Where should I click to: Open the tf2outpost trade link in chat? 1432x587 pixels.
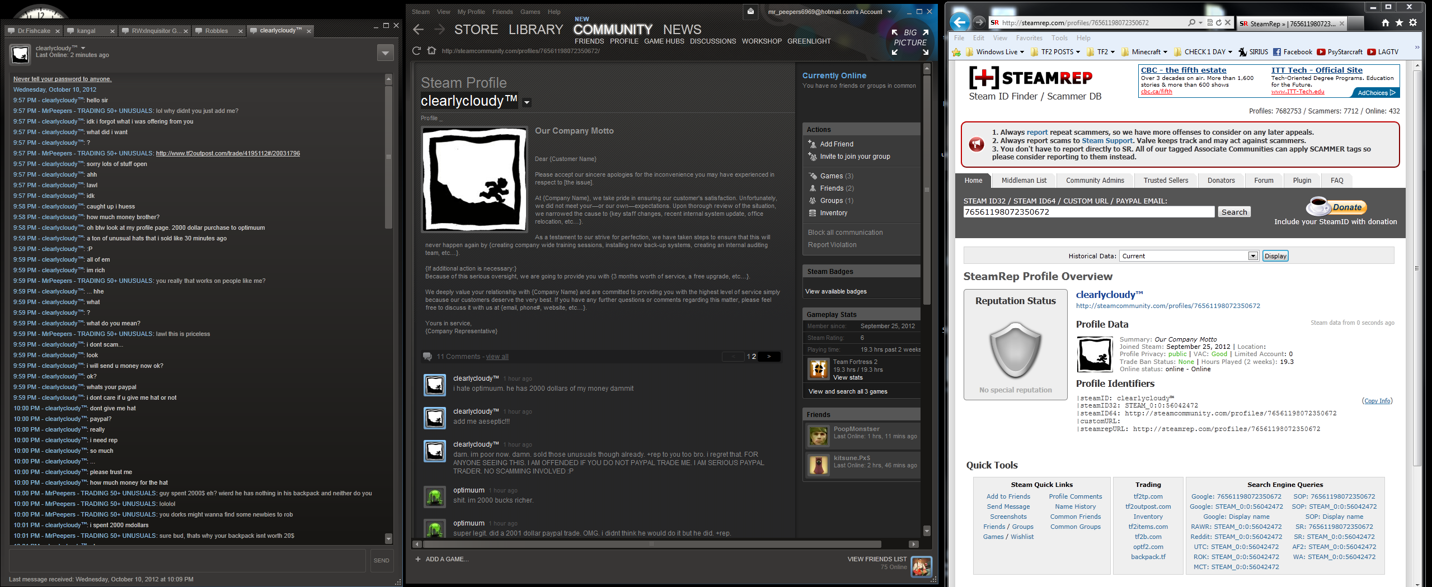pyautogui.click(x=228, y=153)
